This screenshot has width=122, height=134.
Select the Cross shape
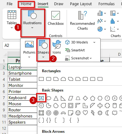point(100,106)
